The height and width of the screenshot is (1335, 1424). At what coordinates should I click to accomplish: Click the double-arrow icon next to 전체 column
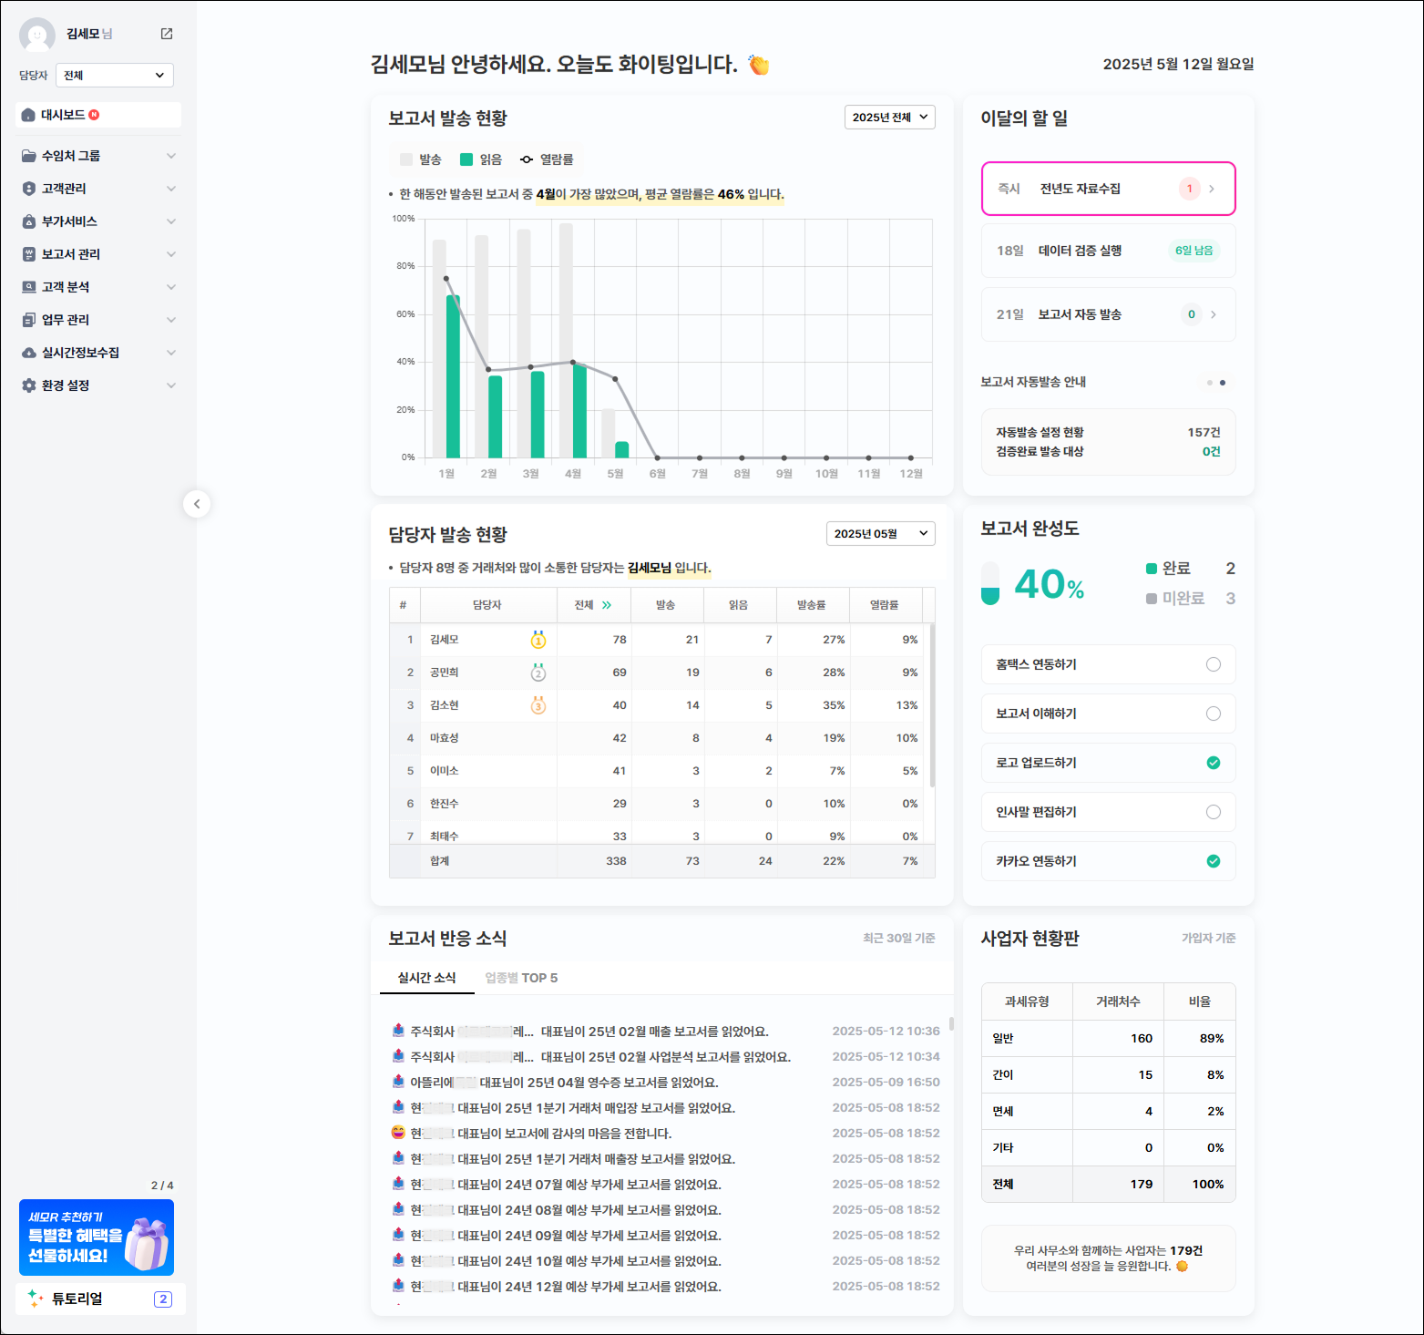coord(607,605)
